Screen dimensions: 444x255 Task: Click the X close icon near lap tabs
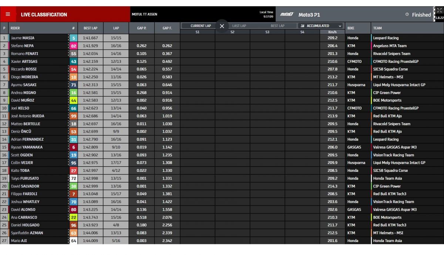[222, 26]
